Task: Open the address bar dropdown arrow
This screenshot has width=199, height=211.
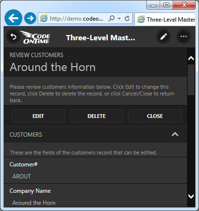Action: point(119,19)
